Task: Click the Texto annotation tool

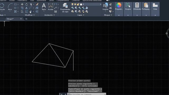Action: click(x=44, y=7)
